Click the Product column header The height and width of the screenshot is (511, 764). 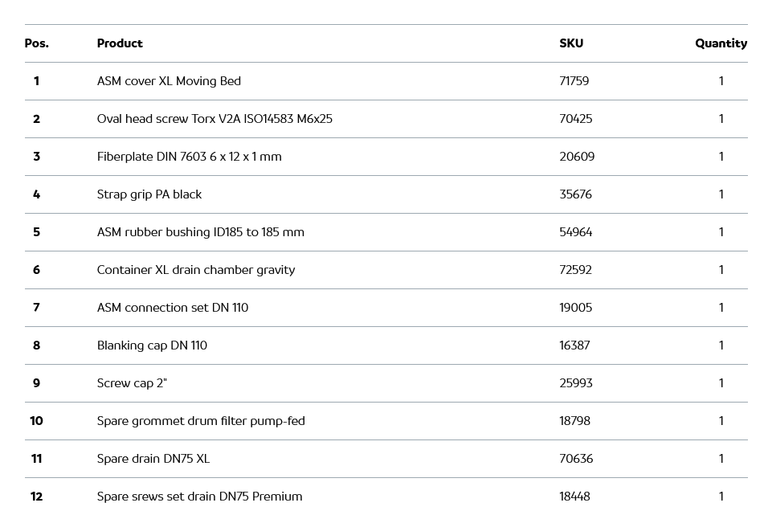[x=120, y=43]
